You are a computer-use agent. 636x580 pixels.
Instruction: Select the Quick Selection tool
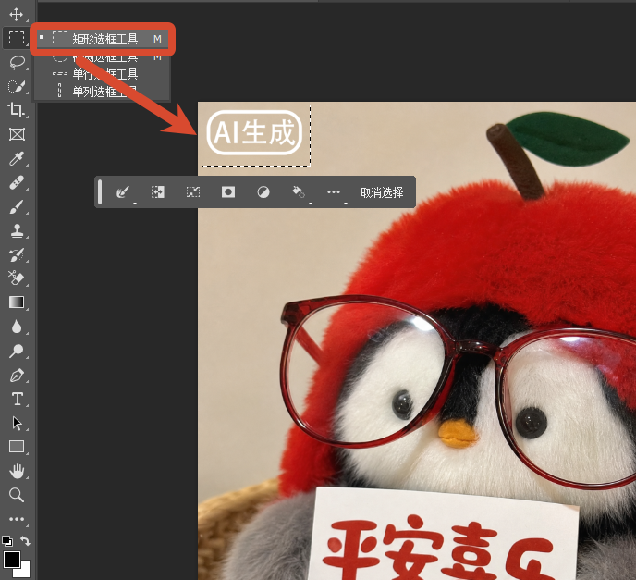tap(17, 86)
